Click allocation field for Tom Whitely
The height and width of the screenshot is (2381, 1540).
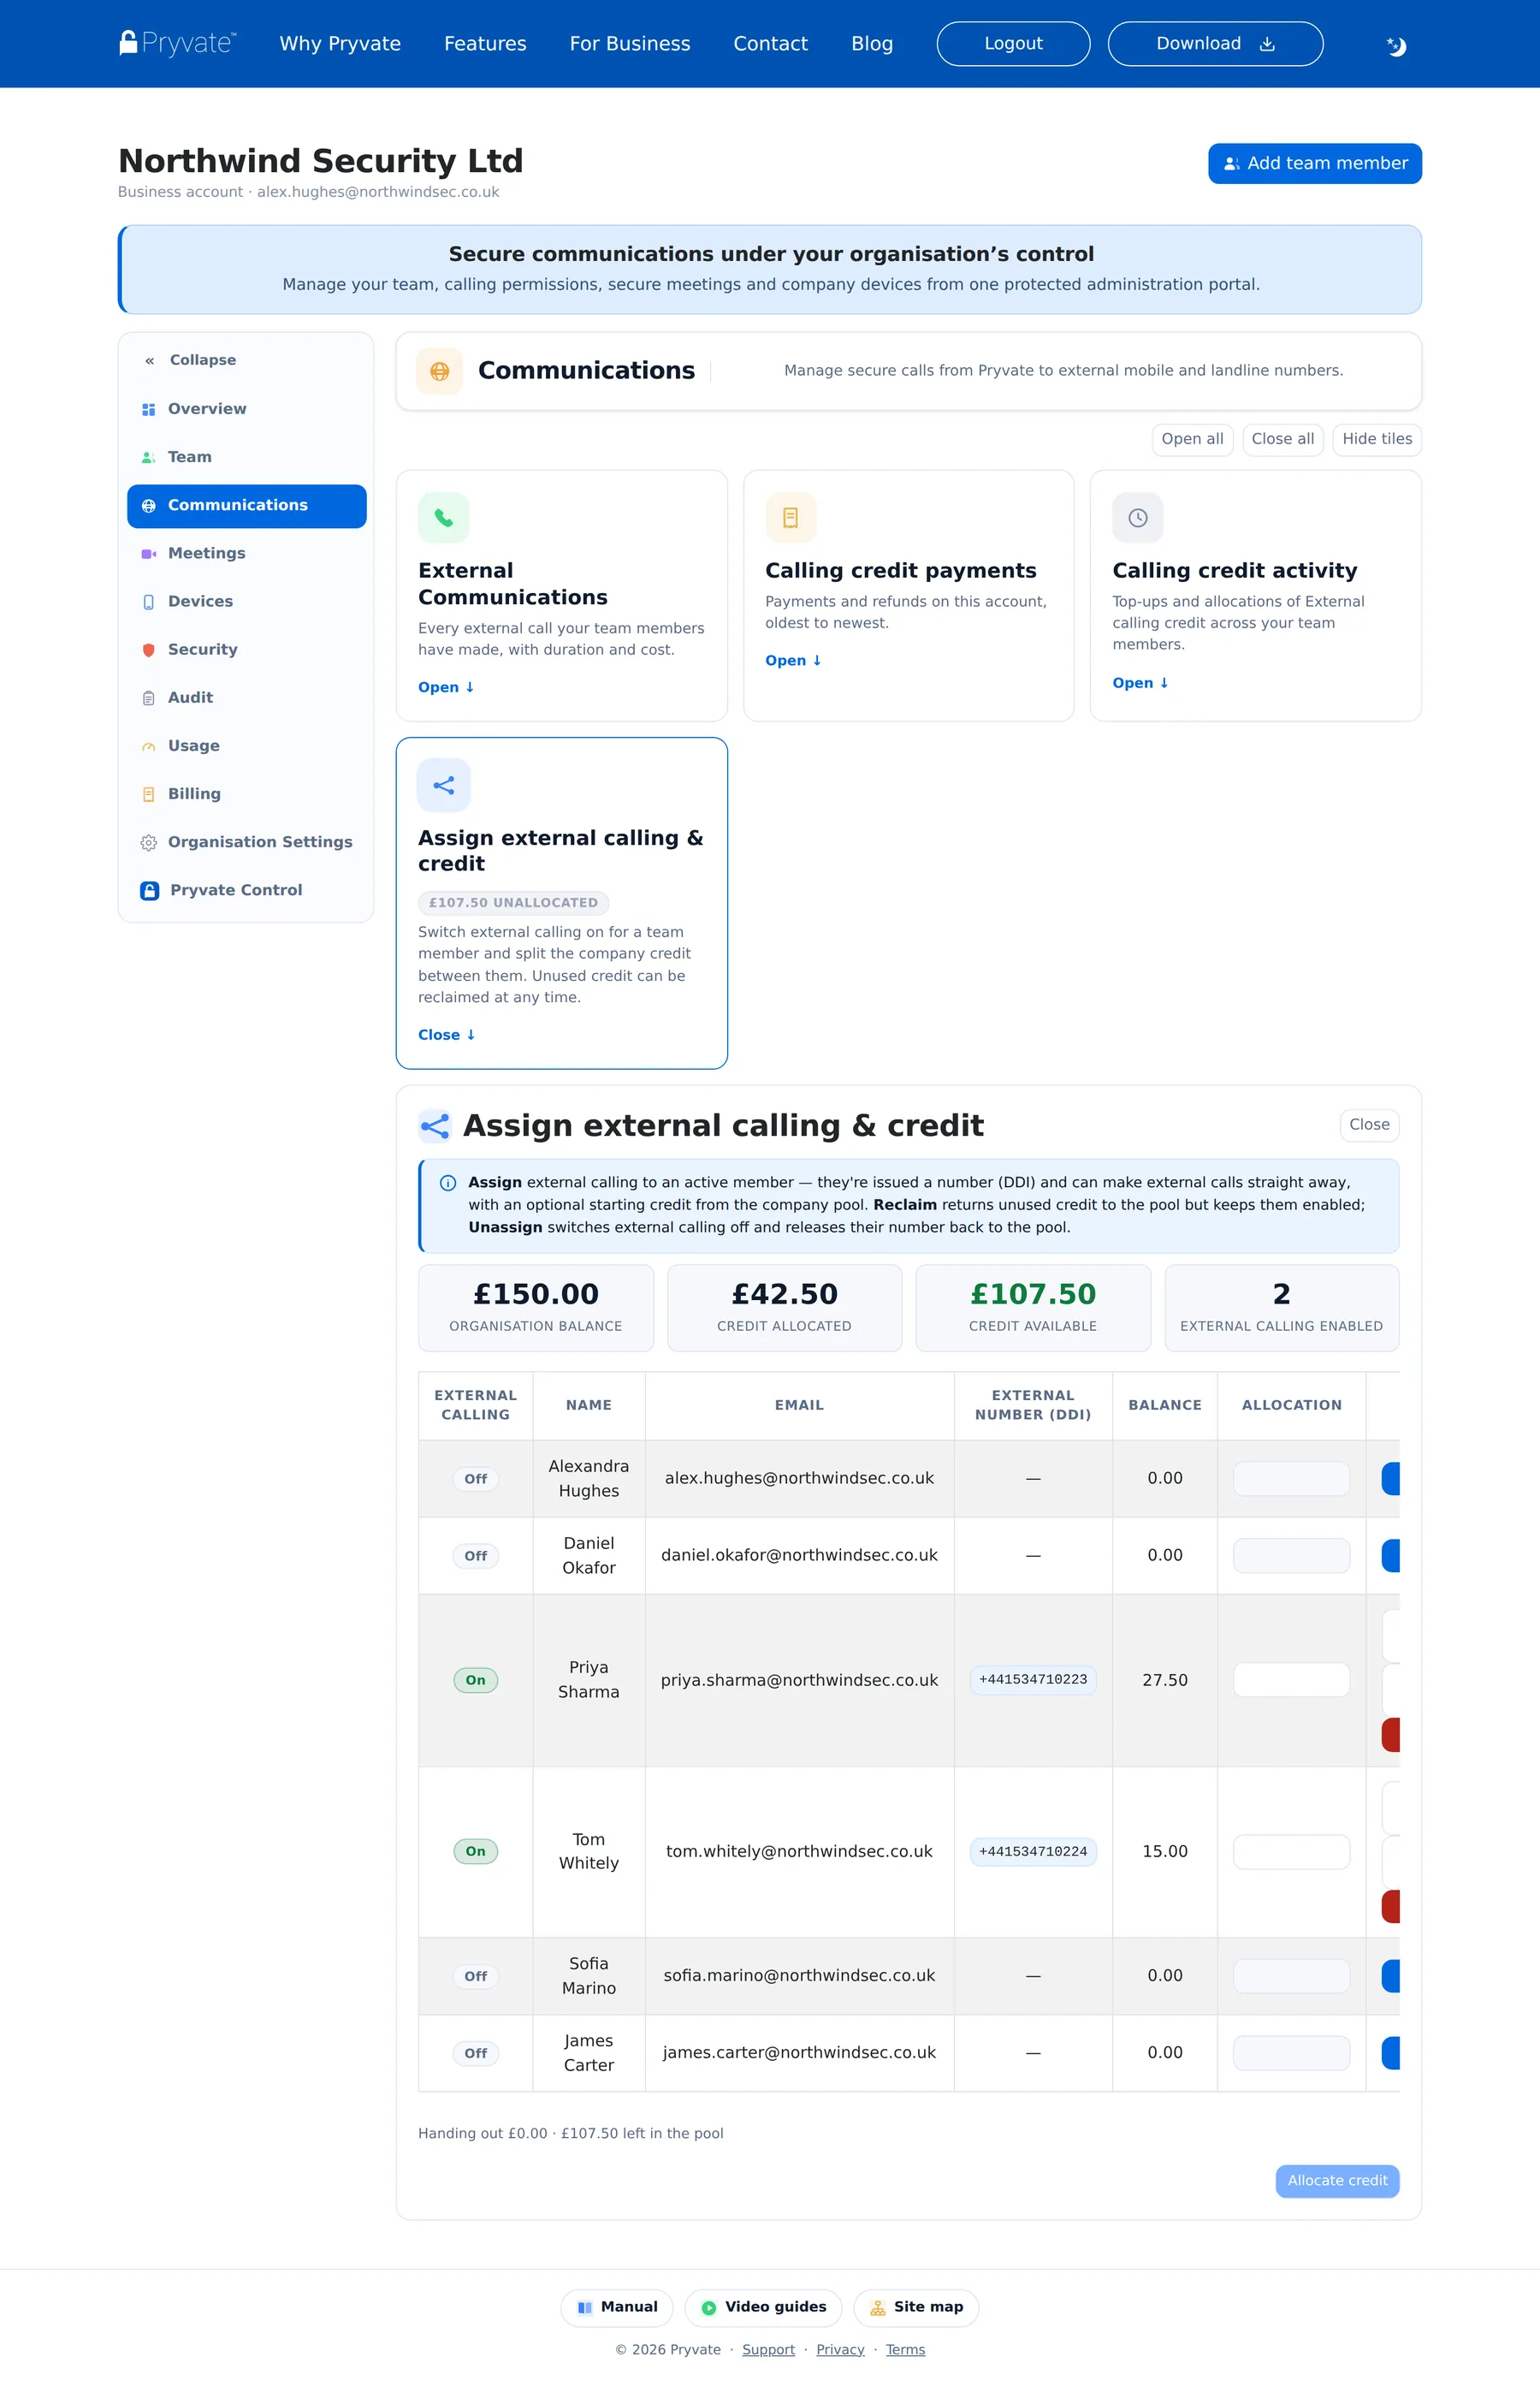point(1291,1852)
